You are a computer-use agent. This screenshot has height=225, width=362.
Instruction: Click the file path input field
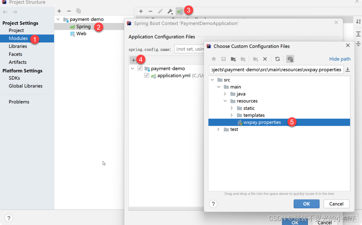[x=276, y=70]
